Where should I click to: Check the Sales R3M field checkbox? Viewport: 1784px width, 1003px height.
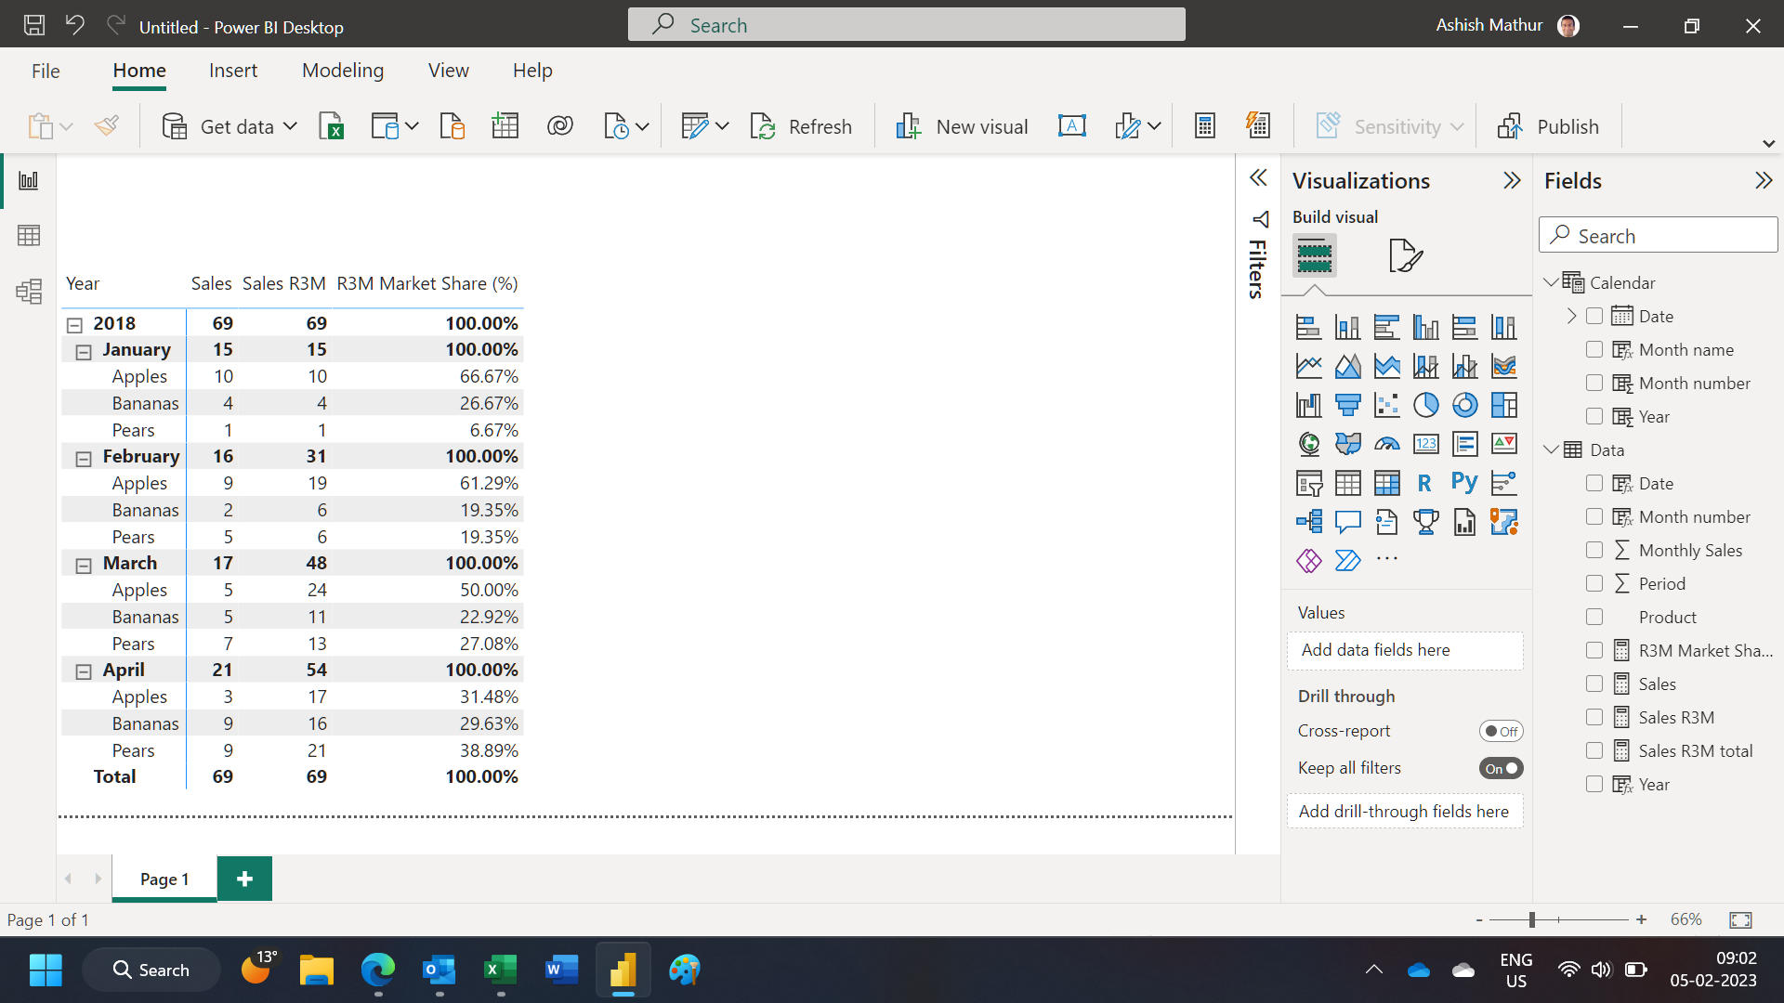pyautogui.click(x=1594, y=717)
